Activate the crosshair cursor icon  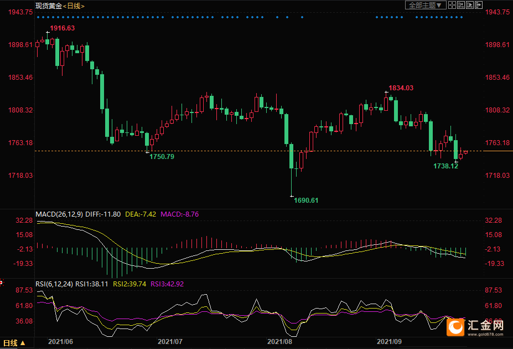pyautogui.click(x=452, y=5)
